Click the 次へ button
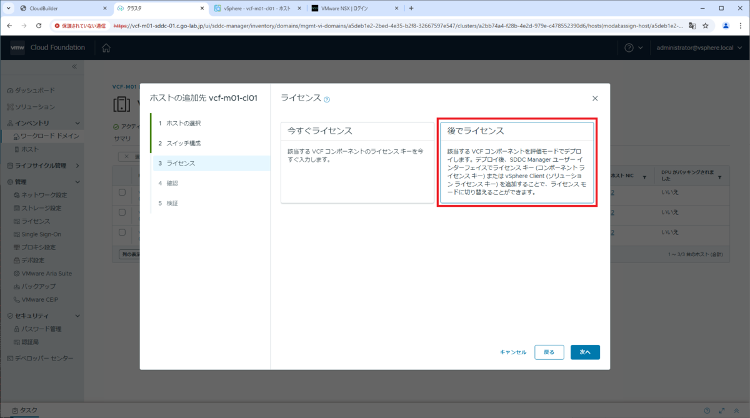The width and height of the screenshot is (750, 418). (585, 352)
